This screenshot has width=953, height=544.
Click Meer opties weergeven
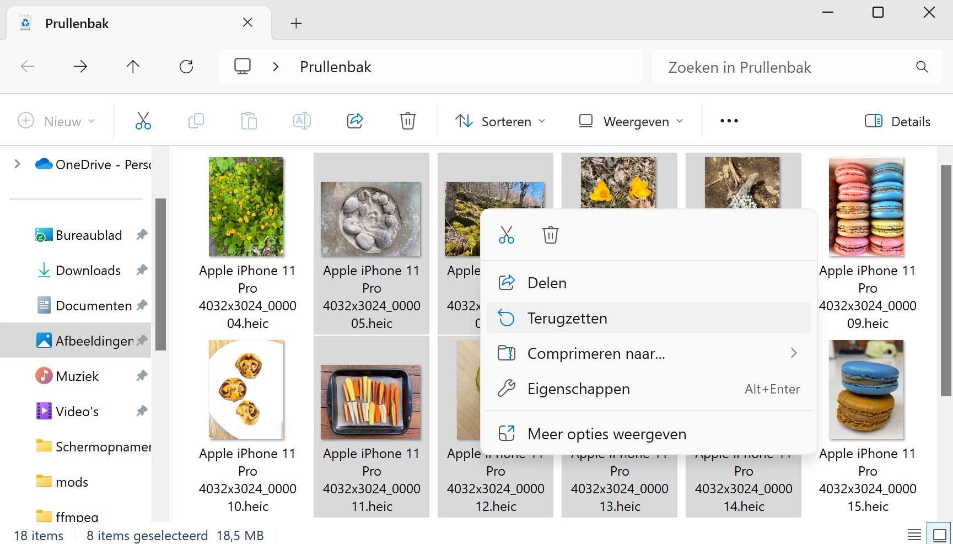[x=606, y=434]
